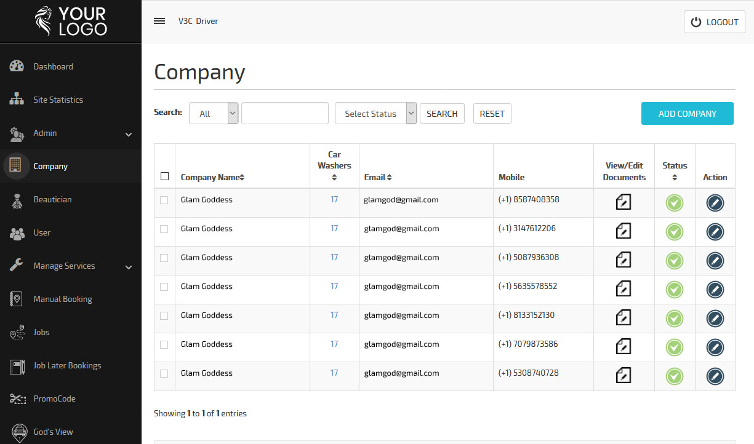The height and width of the screenshot is (444, 754).
Task: Click the Company building icon in sidebar
Action: coord(16,166)
